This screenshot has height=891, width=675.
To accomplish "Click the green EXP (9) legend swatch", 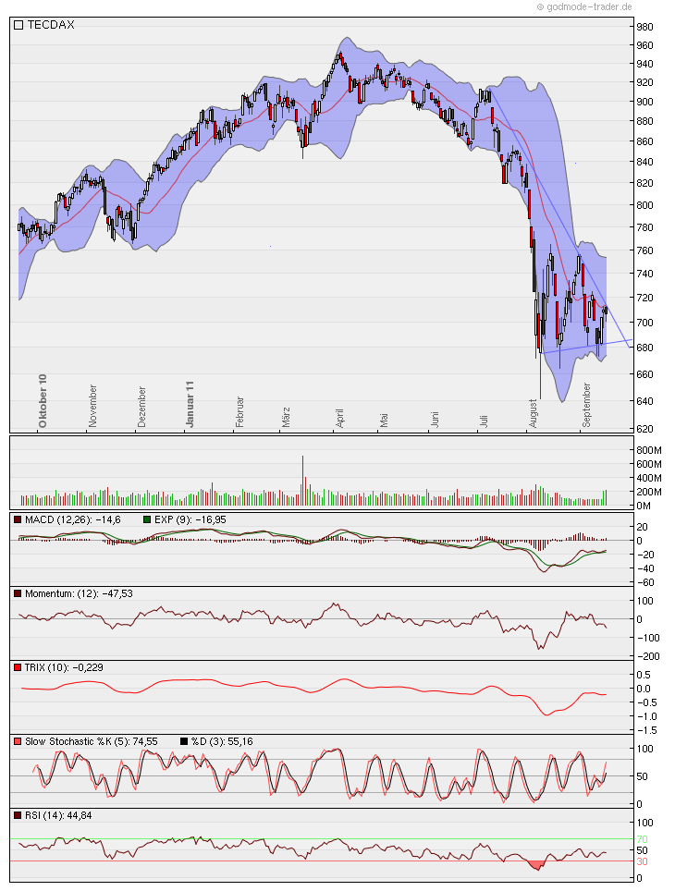I will click(x=147, y=520).
